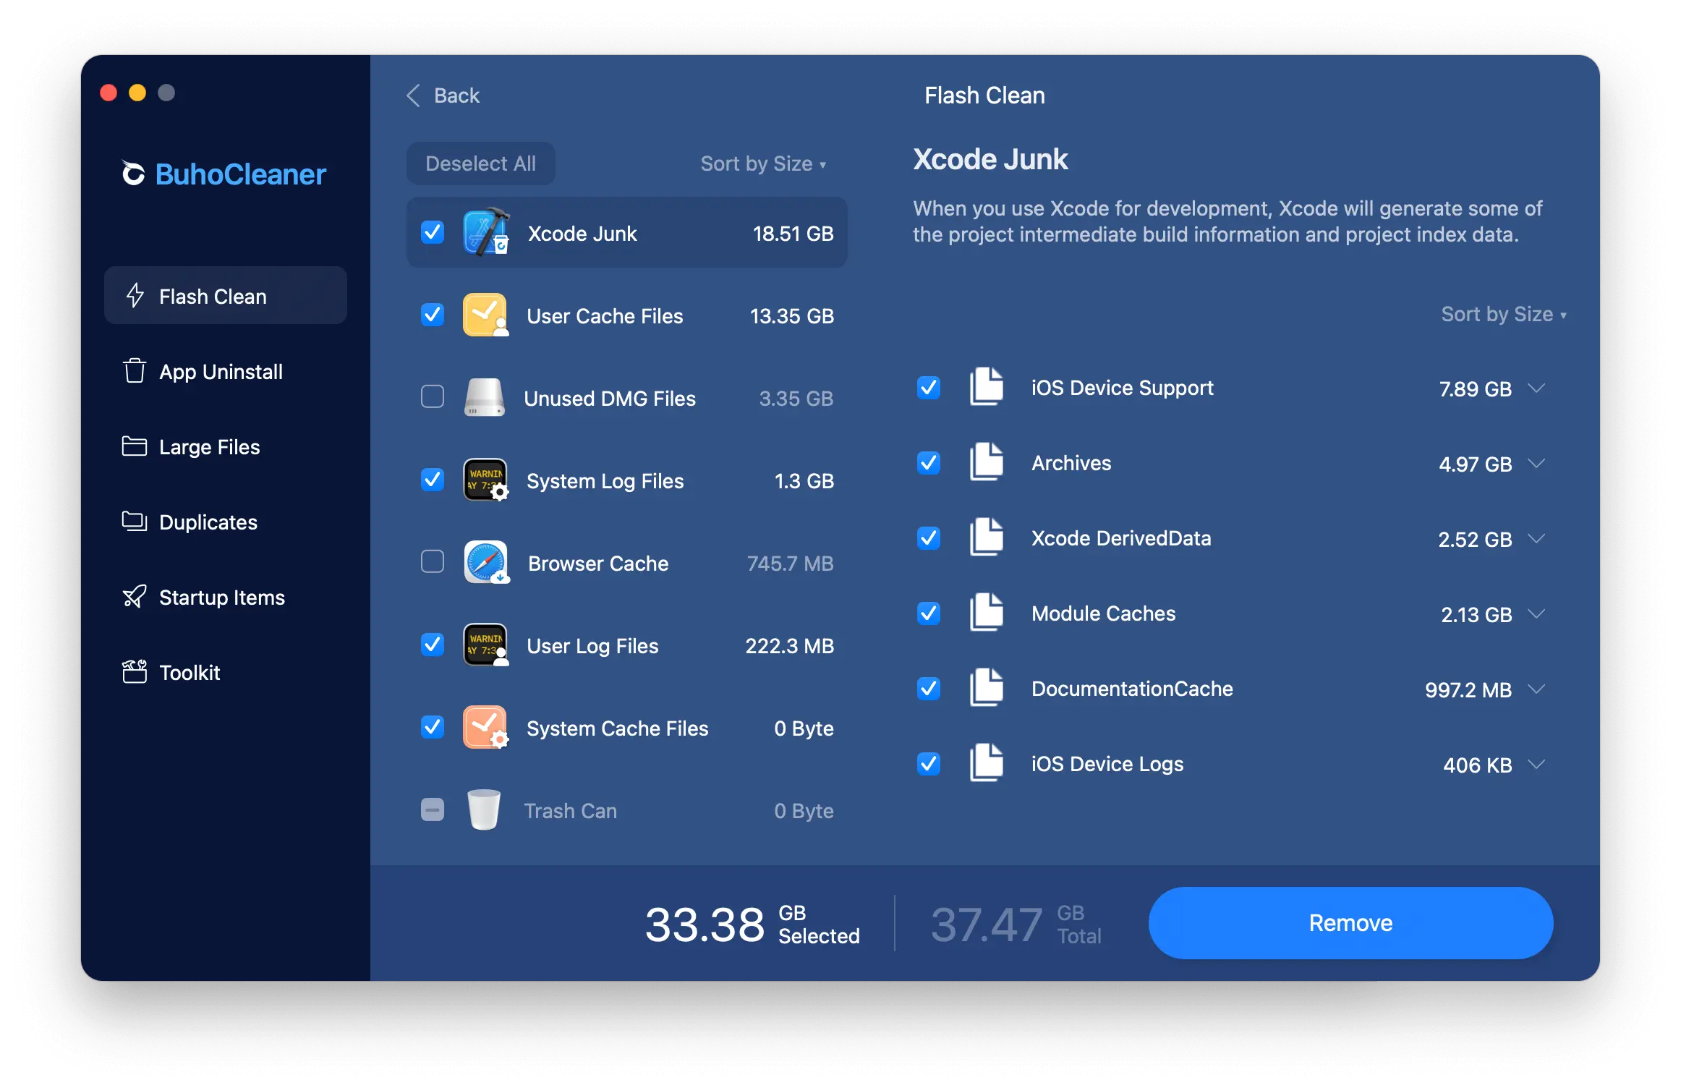Screen dimensions: 1681x1088
Task: Click the Unused DMG Files disk icon
Action: (x=484, y=398)
